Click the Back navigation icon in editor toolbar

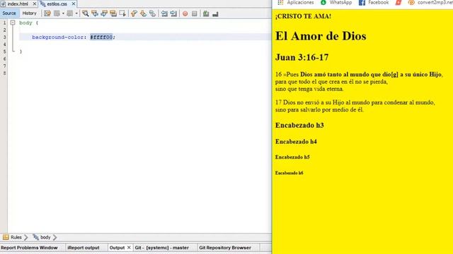pos(57,13)
